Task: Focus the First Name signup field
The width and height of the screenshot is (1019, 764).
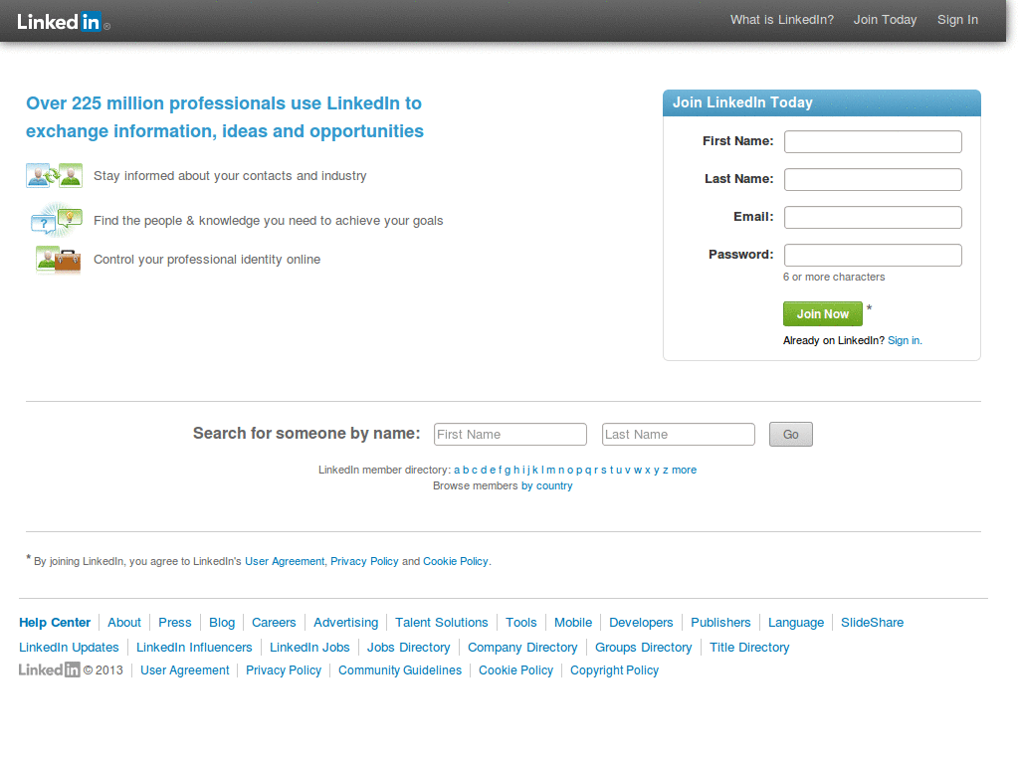Action: (873, 141)
